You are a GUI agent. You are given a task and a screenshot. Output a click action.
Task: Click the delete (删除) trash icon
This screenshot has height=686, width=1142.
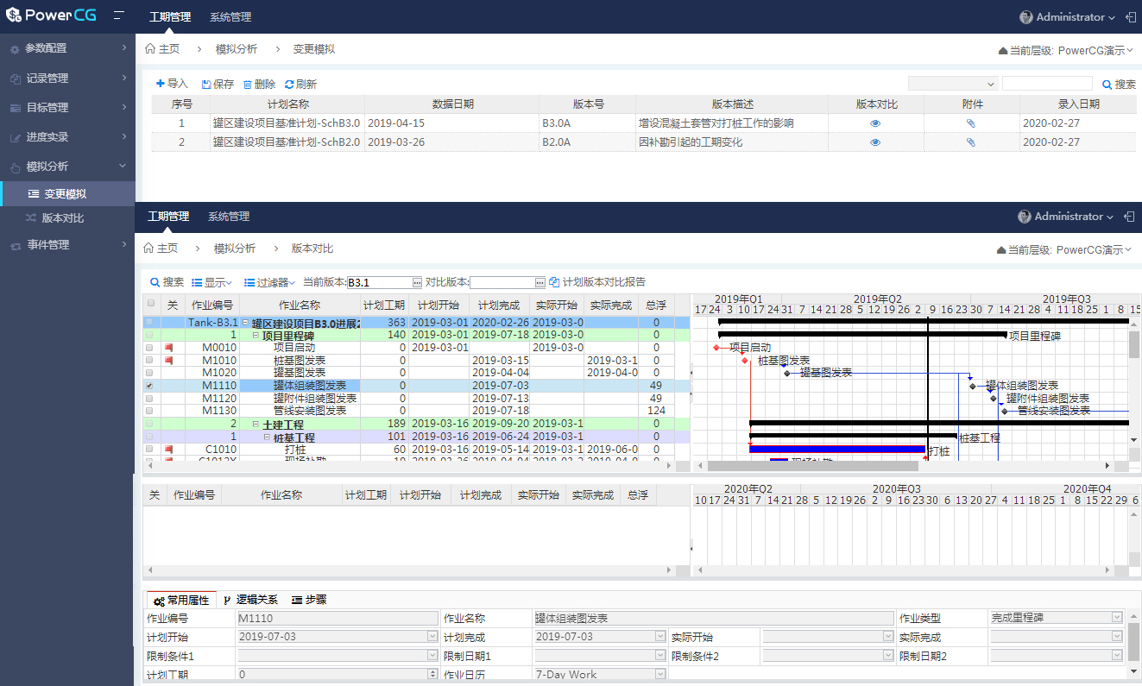(x=248, y=85)
